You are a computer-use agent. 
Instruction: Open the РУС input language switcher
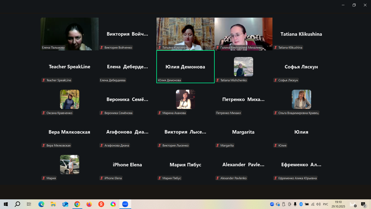(x=325, y=204)
